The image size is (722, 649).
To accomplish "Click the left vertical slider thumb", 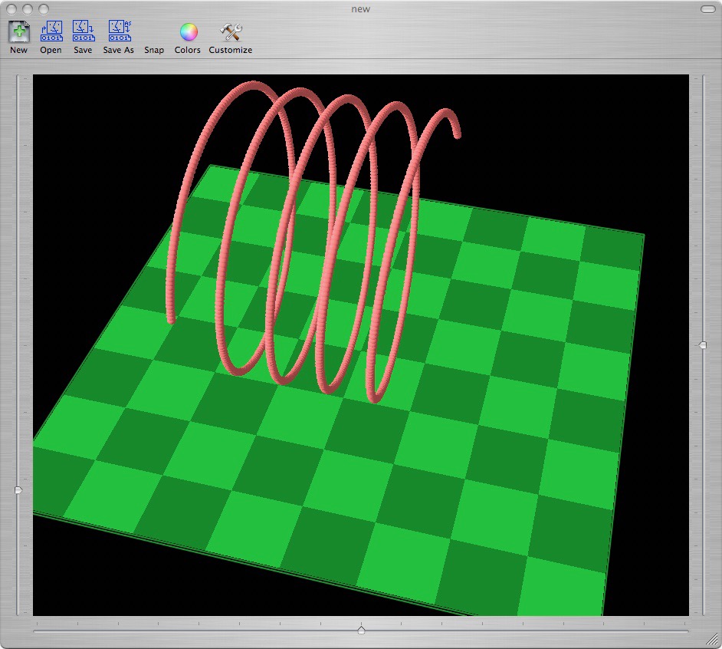I will pos(18,490).
